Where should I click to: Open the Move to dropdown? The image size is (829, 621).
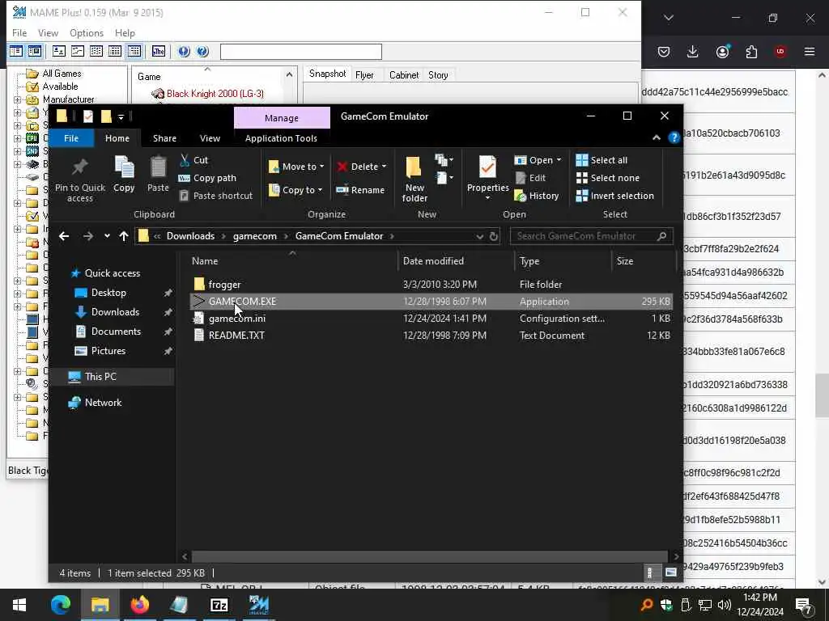click(296, 167)
